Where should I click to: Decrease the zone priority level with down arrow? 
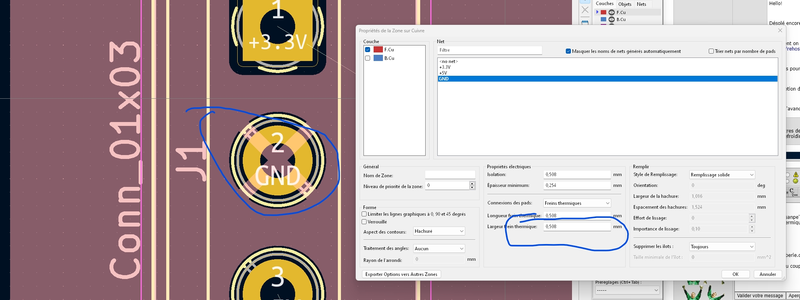click(x=472, y=188)
